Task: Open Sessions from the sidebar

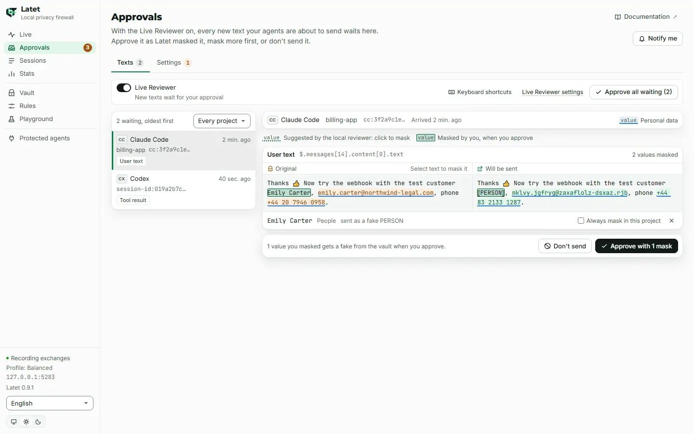Action: [50, 61]
